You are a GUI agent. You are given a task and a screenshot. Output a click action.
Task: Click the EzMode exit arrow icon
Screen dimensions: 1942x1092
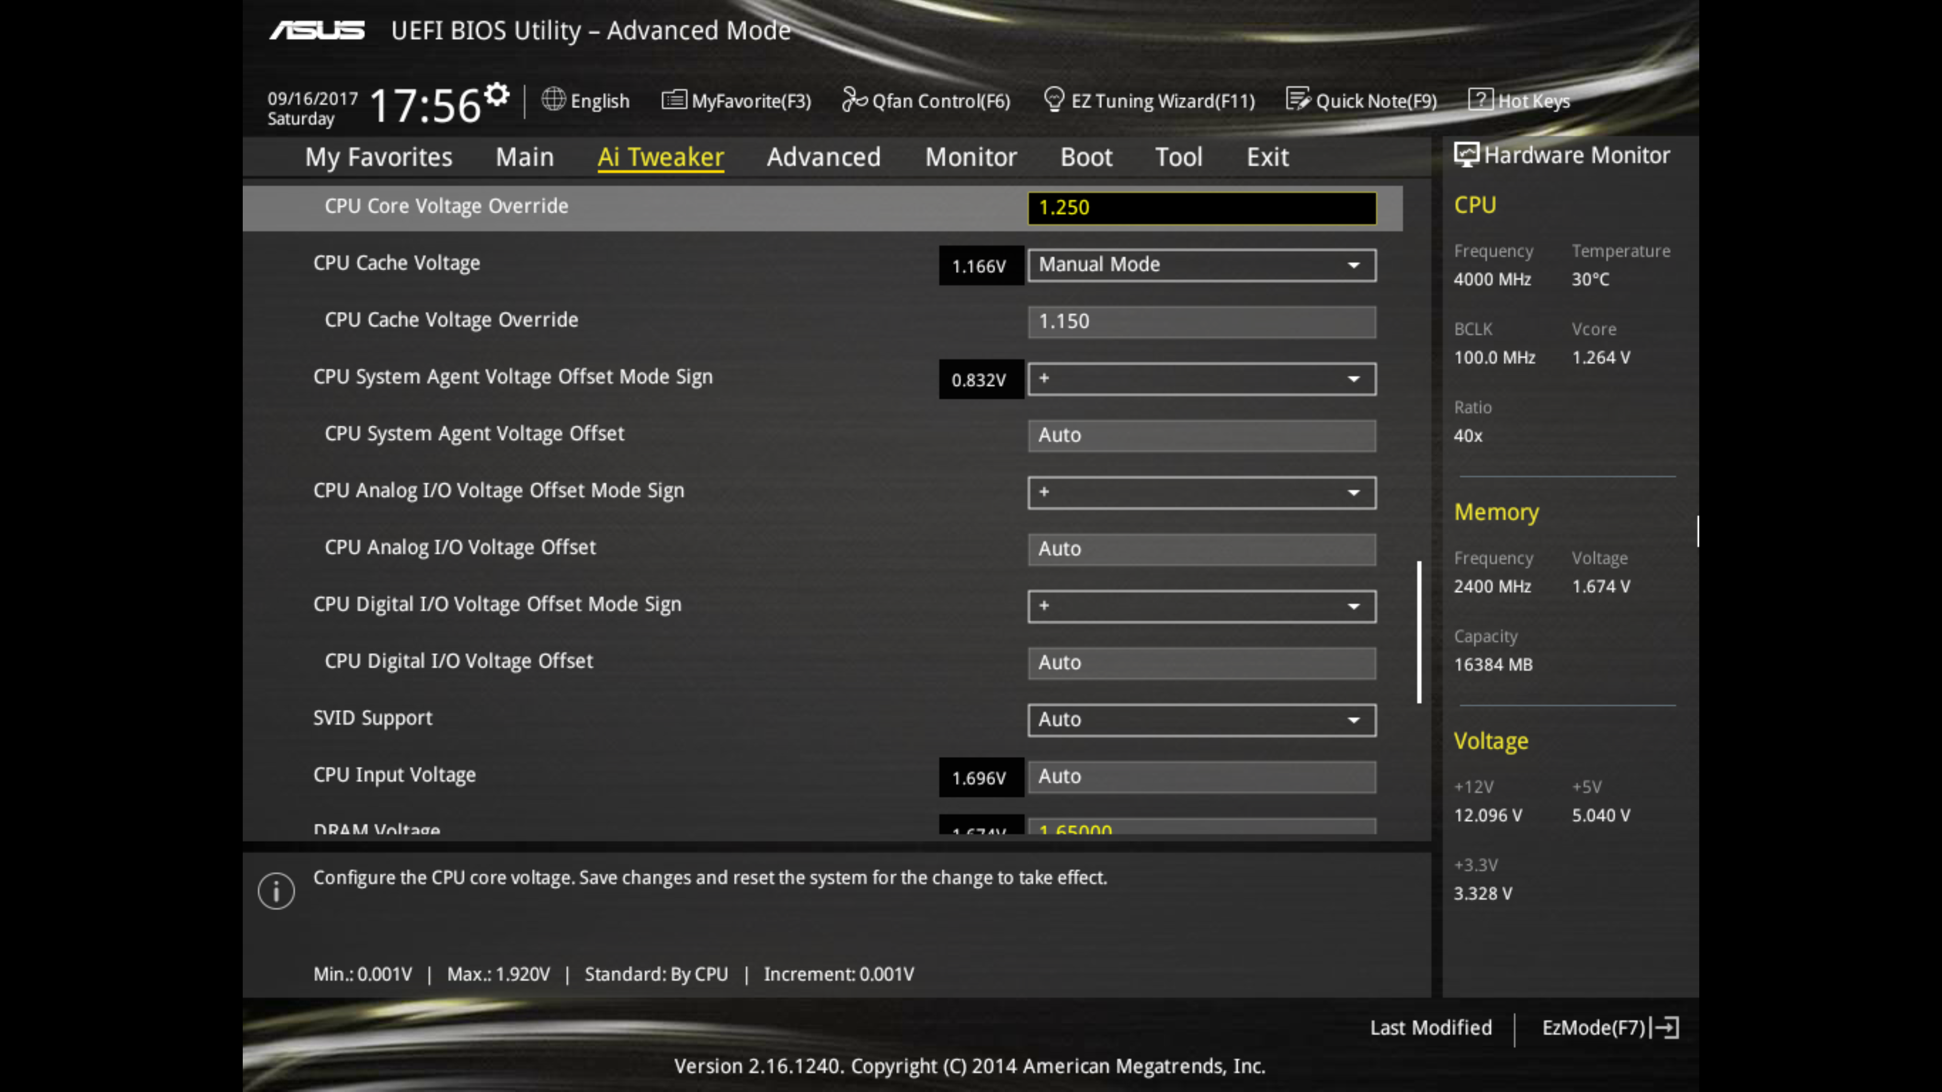click(1665, 1027)
